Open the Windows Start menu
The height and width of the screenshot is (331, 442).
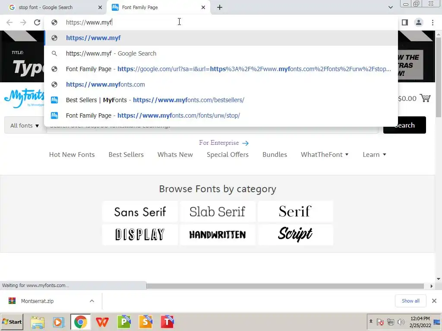pos(12,322)
